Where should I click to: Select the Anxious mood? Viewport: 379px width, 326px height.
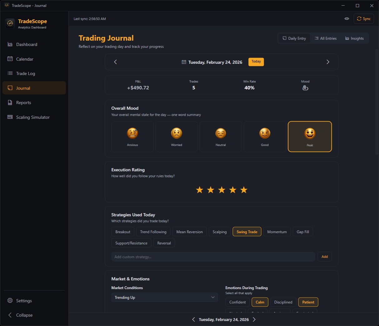132,136
